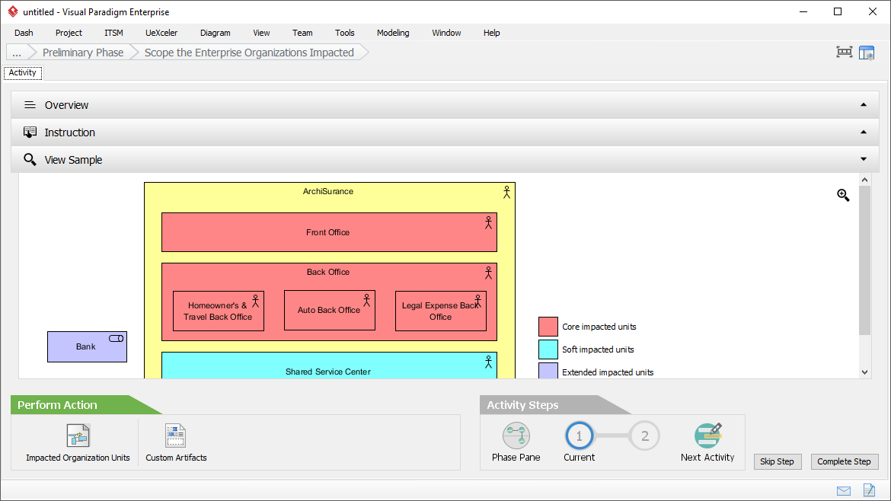
Task: Open the note edit icon in status bar
Action: point(869,490)
